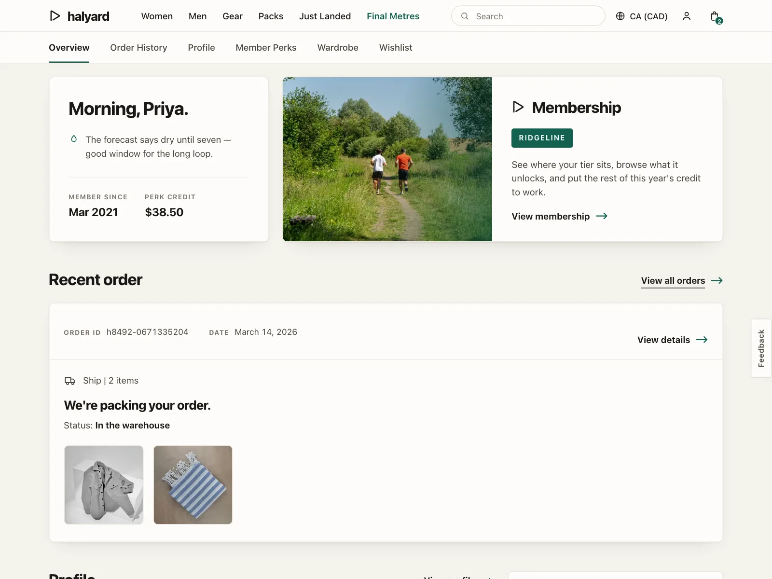The height and width of the screenshot is (579, 772).
Task: Select the Overview tab
Action: pyautogui.click(x=69, y=47)
